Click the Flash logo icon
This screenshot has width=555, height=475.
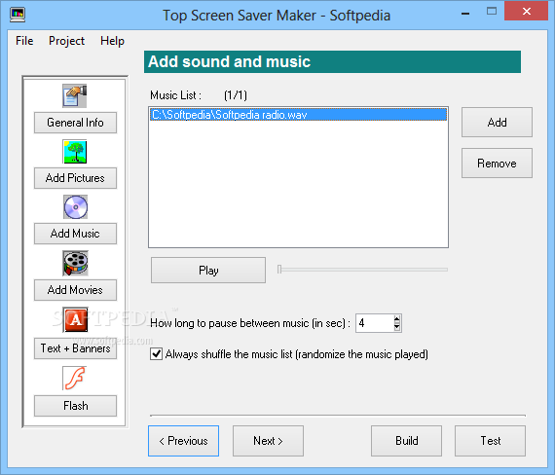point(75,378)
